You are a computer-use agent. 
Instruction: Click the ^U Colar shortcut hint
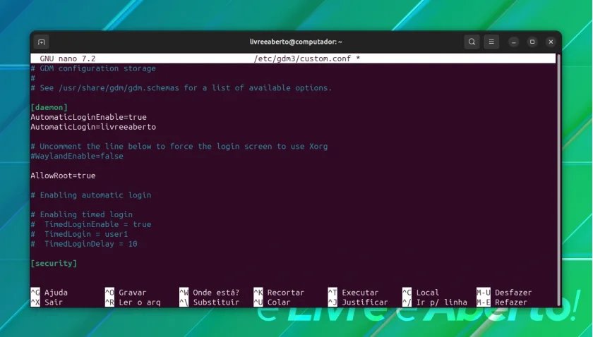(x=272, y=302)
